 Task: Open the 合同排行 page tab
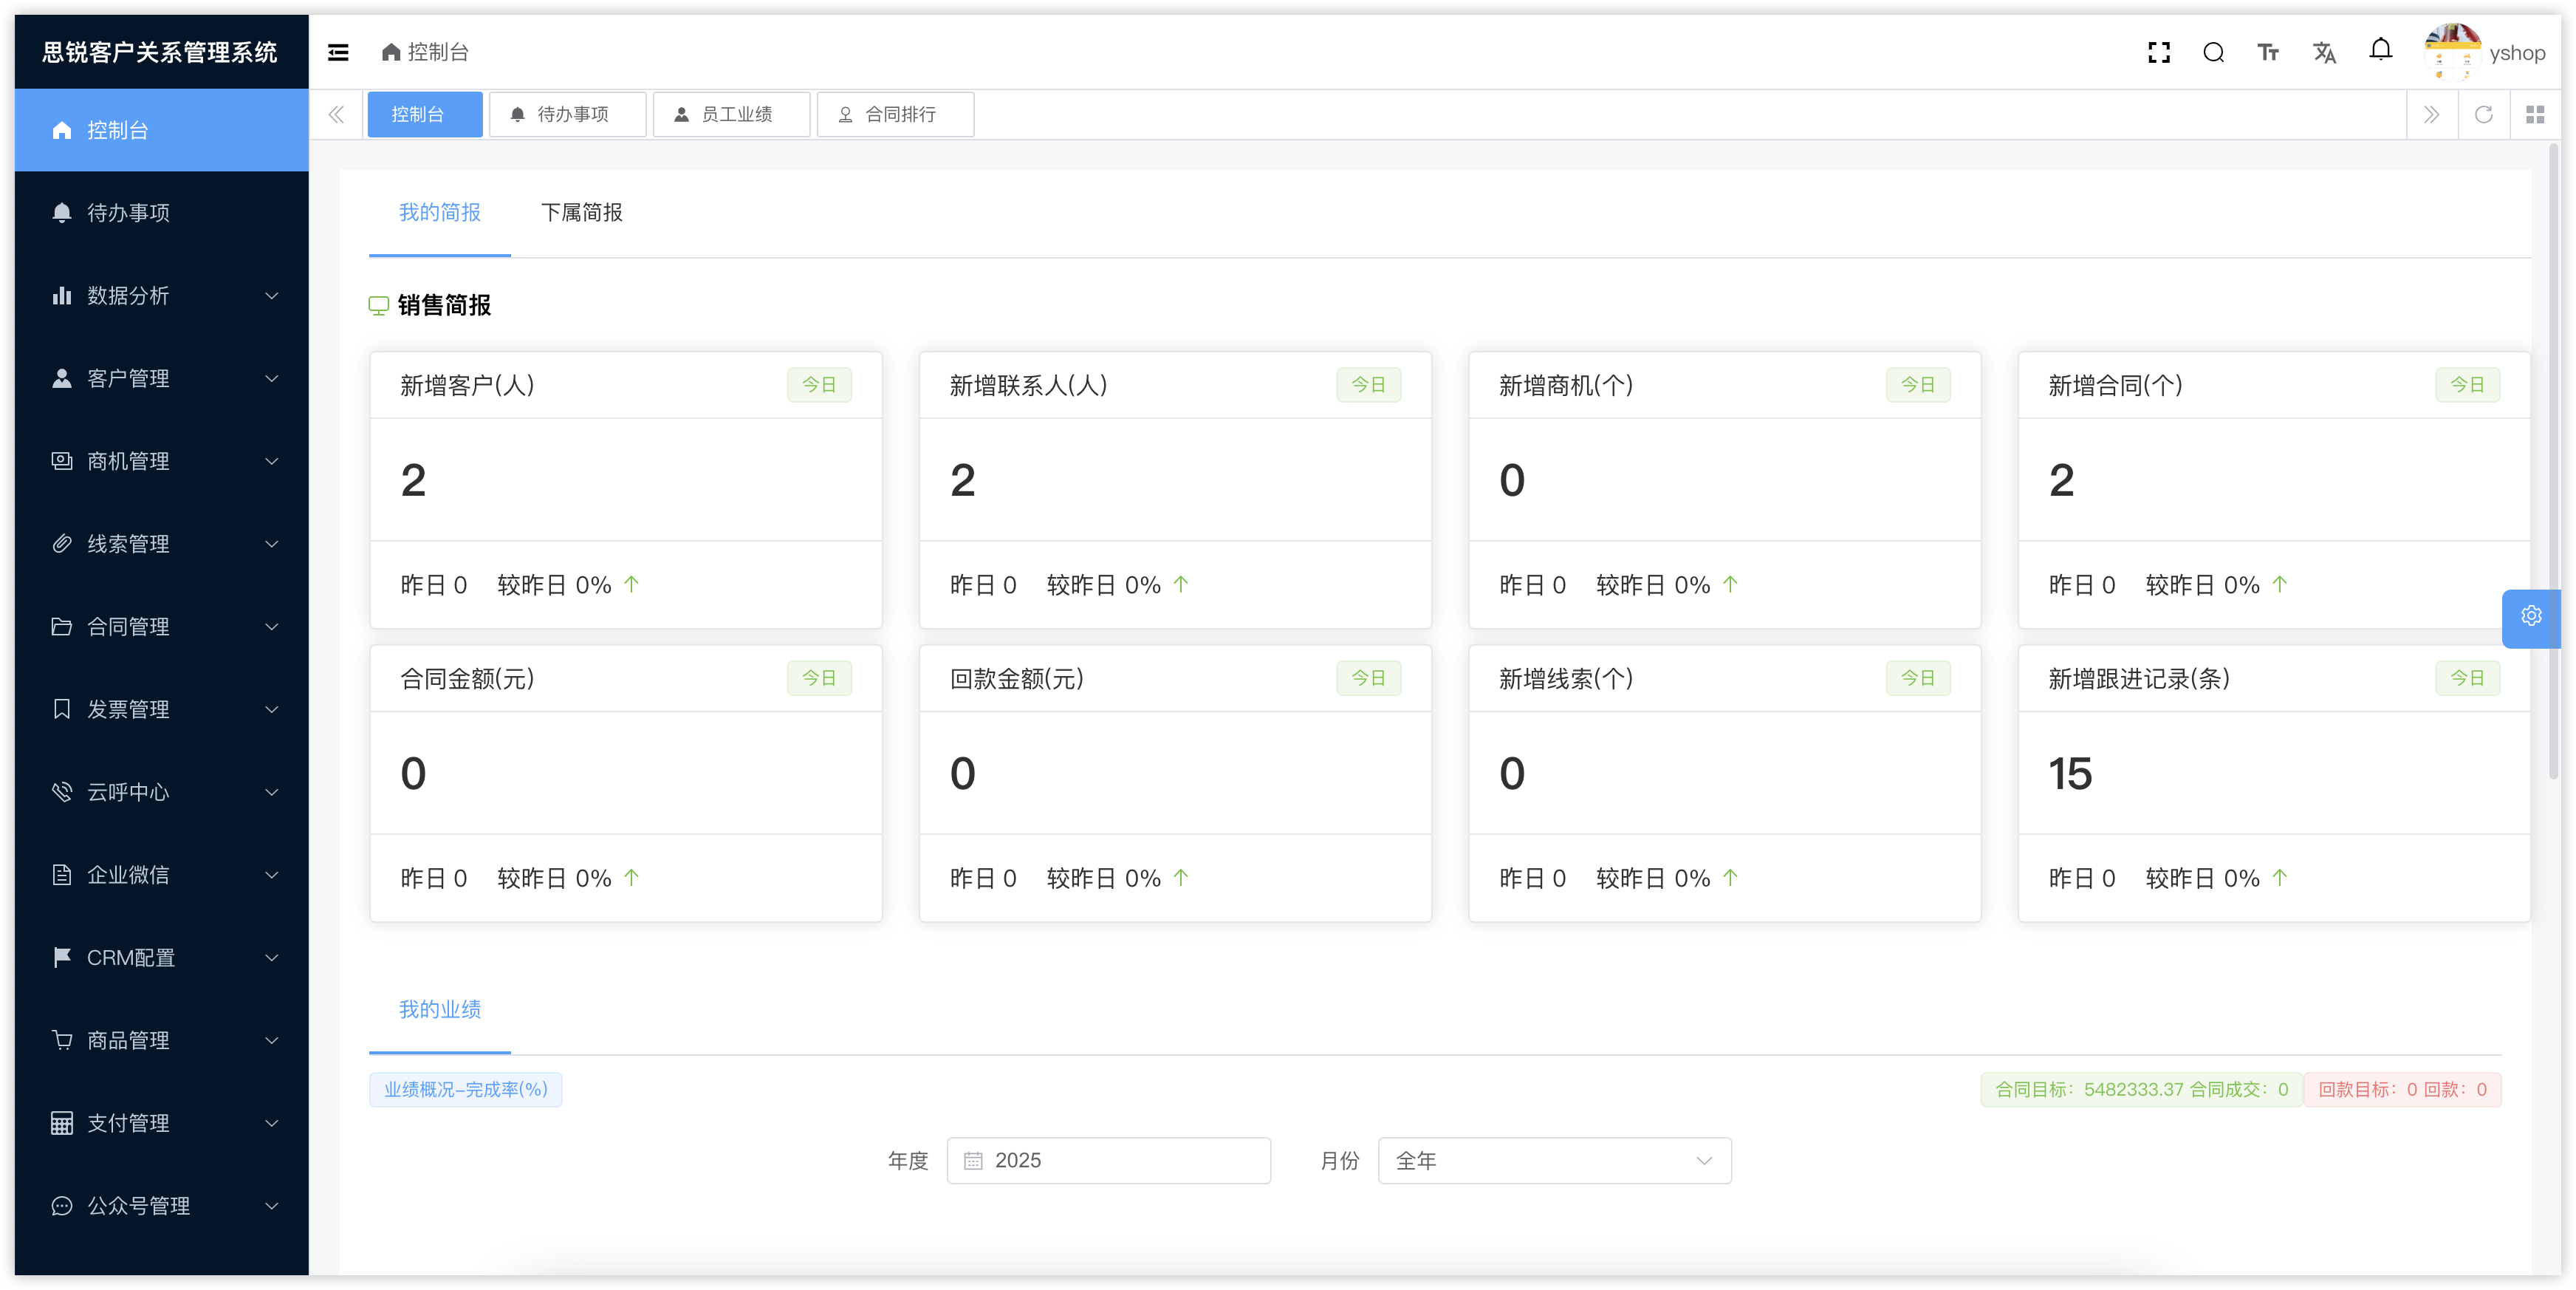point(895,114)
